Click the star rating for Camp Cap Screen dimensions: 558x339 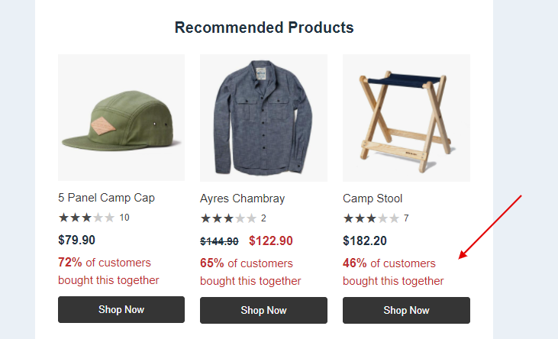point(86,218)
